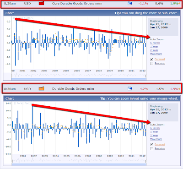Click the red impact icon for Core Durable Goods
Screen dimensions: 183x169
[41, 3]
